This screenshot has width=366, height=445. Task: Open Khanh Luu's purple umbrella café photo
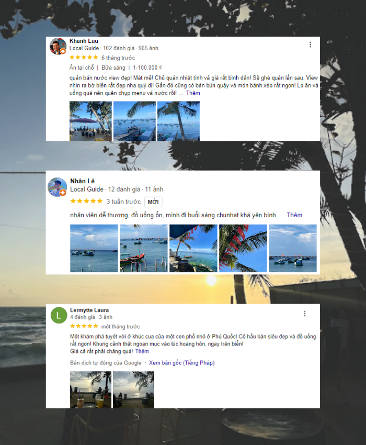pos(91,121)
